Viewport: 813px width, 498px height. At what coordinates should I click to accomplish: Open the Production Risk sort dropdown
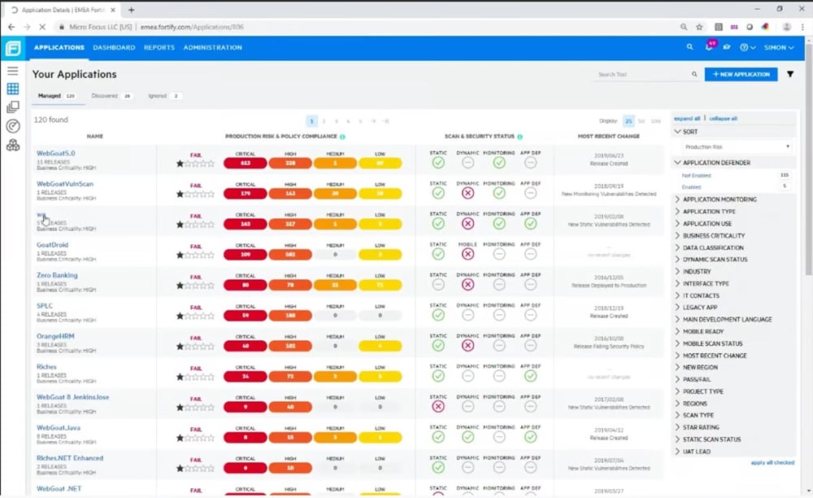click(x=737, y=147)
